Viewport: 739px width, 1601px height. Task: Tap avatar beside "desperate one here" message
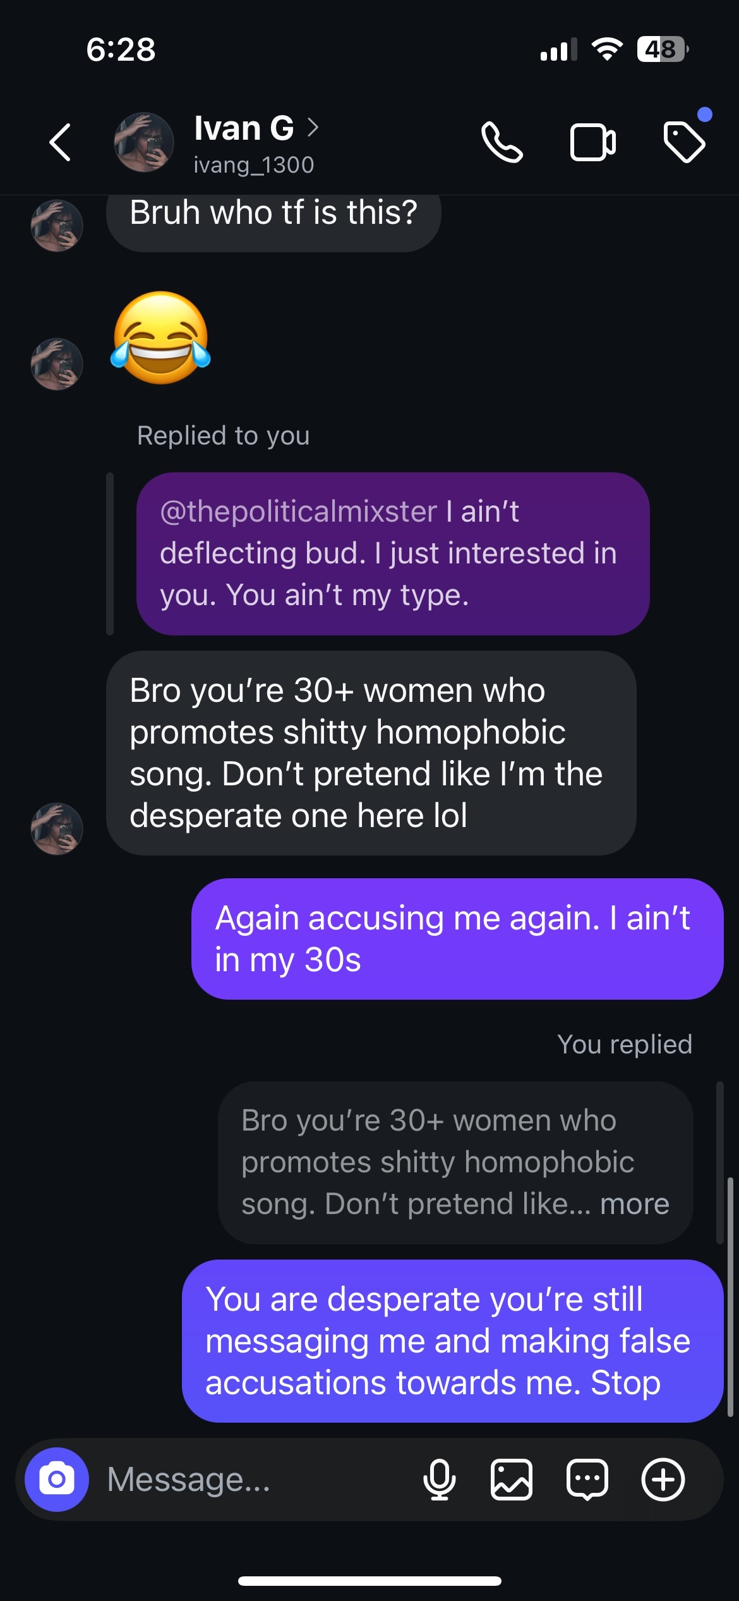(57, 828)
